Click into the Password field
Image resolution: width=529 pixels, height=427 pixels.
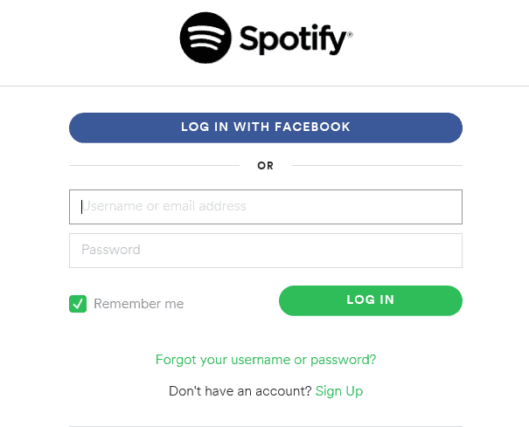(266, 251)
